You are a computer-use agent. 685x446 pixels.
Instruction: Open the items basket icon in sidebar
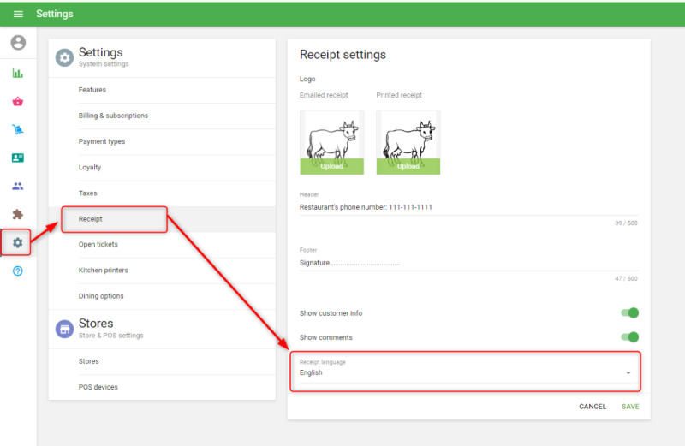(x=18, y=101)
